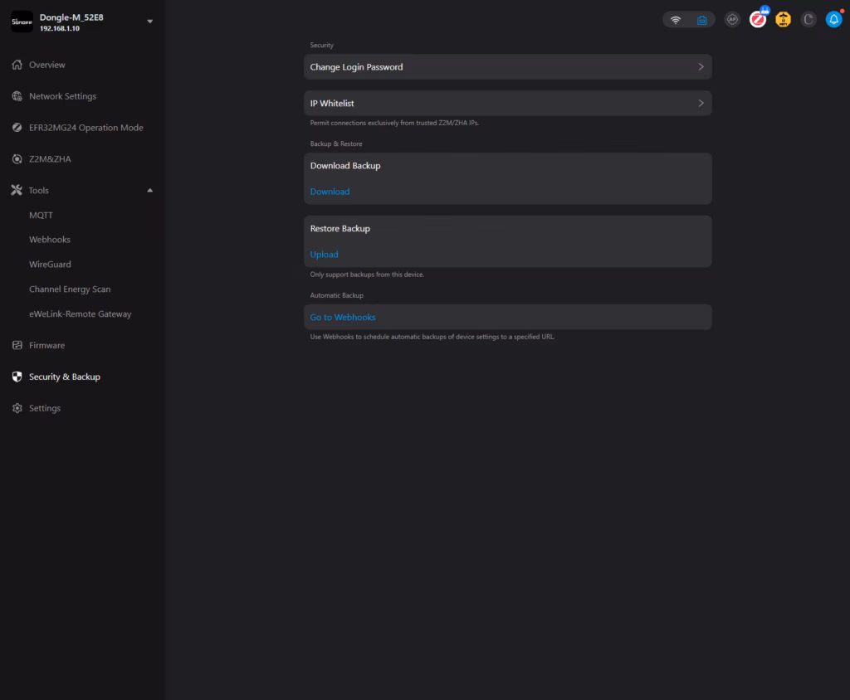
Task: Click the Wi-Fi status icon
Action: [676, 20]
